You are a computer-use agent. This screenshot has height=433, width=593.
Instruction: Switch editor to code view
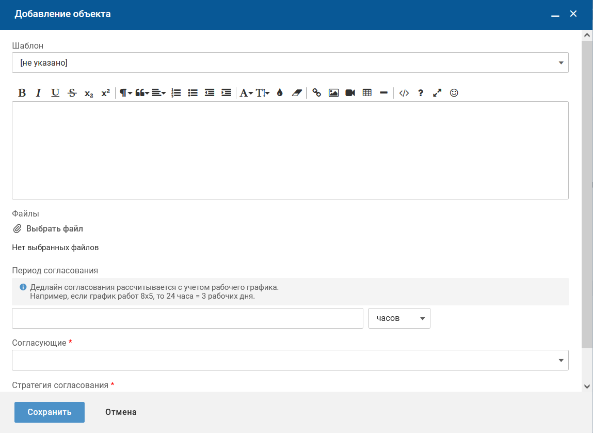click(404, 93)
